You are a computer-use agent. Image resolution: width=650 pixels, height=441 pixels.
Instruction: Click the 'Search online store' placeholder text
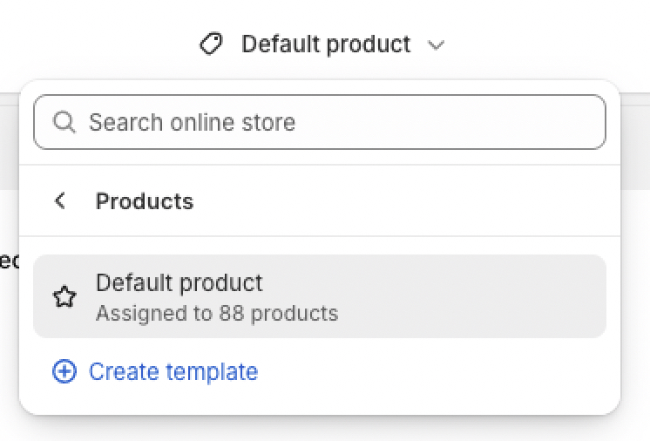(192, 122)
